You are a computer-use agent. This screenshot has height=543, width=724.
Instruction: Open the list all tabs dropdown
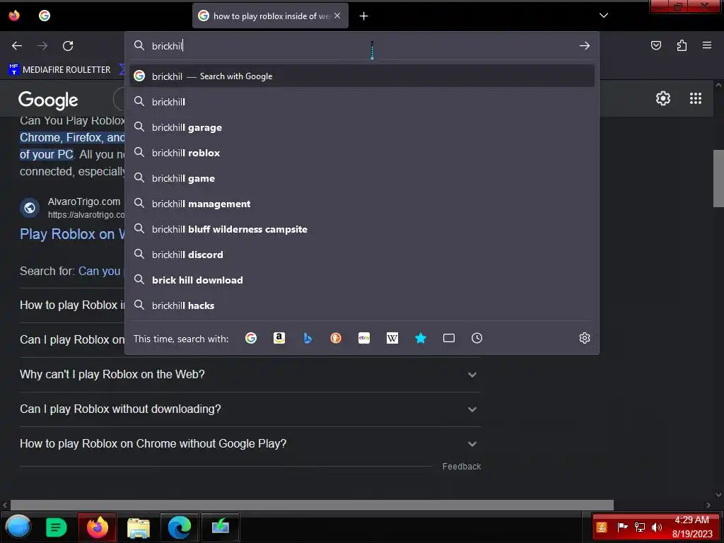(604, 16)
